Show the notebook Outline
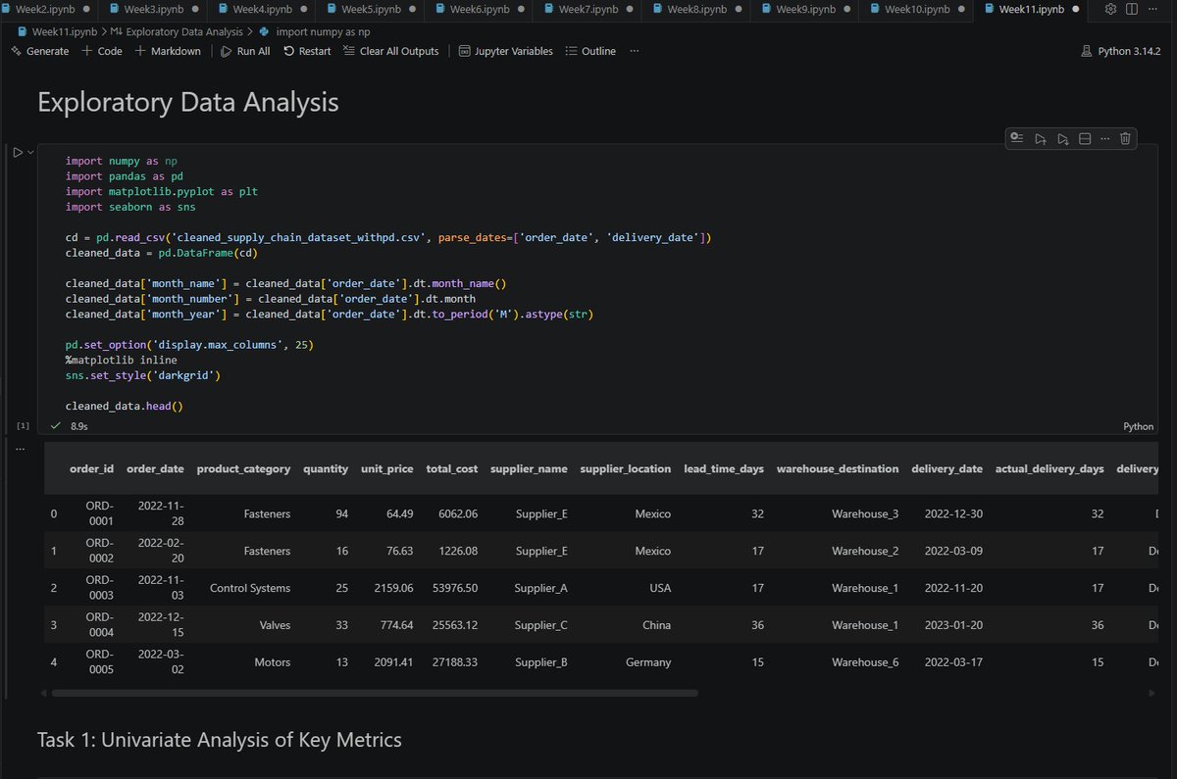 [x=590, y=51]
